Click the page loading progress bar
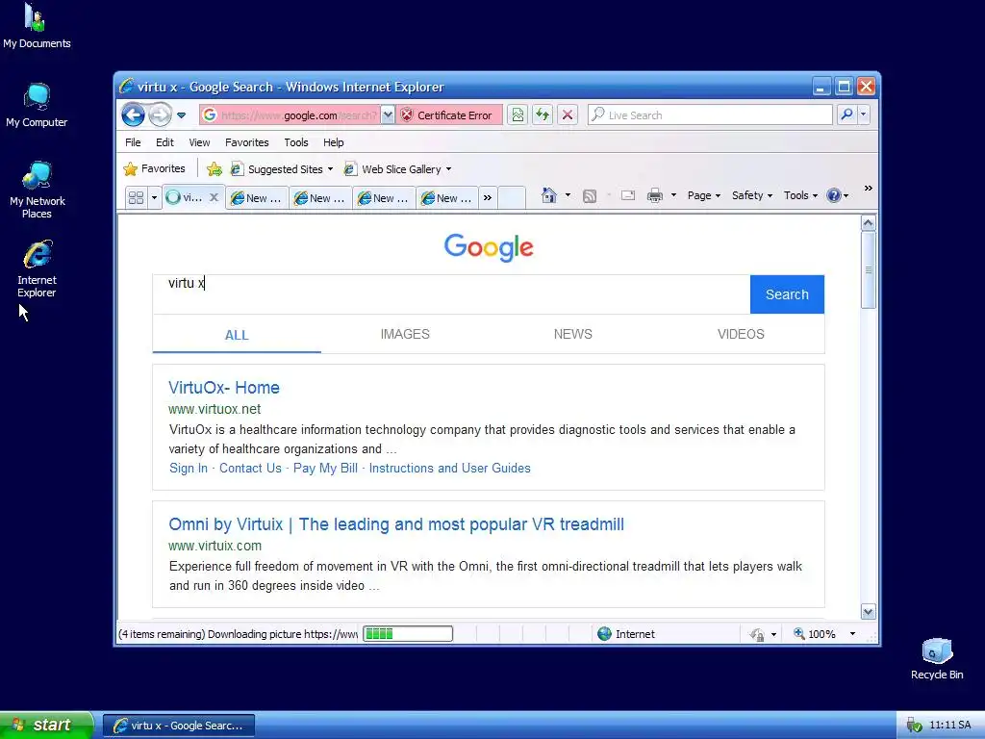The width and height of the screenshot is (985, 739). [408, 633]
